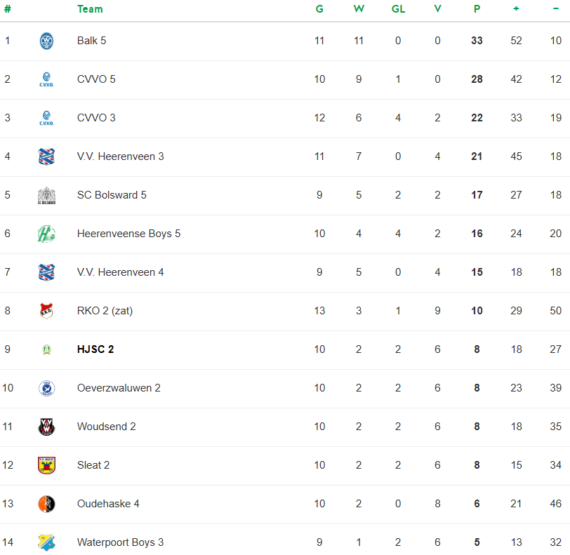Click the Heerenveense Boys 5 green logo

point(46,234)
